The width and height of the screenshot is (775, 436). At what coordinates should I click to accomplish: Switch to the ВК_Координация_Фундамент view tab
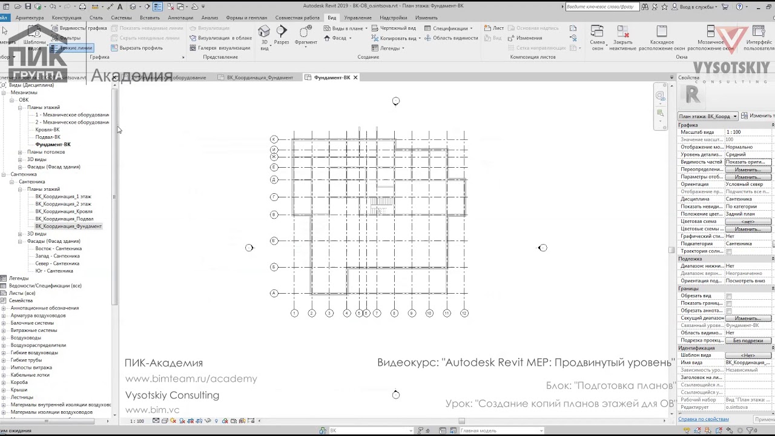click(260, 78)
